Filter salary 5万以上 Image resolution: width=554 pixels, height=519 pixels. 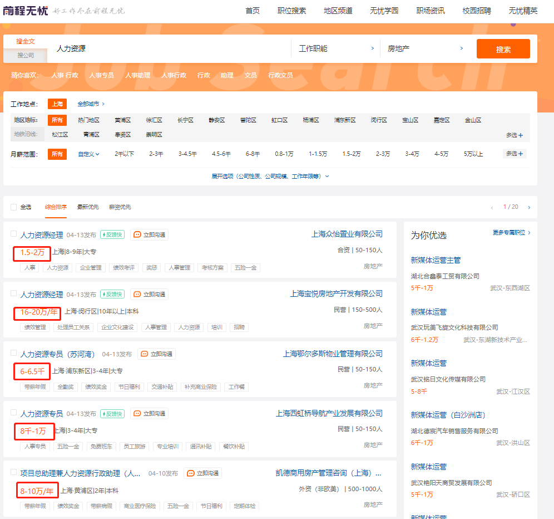473,154
